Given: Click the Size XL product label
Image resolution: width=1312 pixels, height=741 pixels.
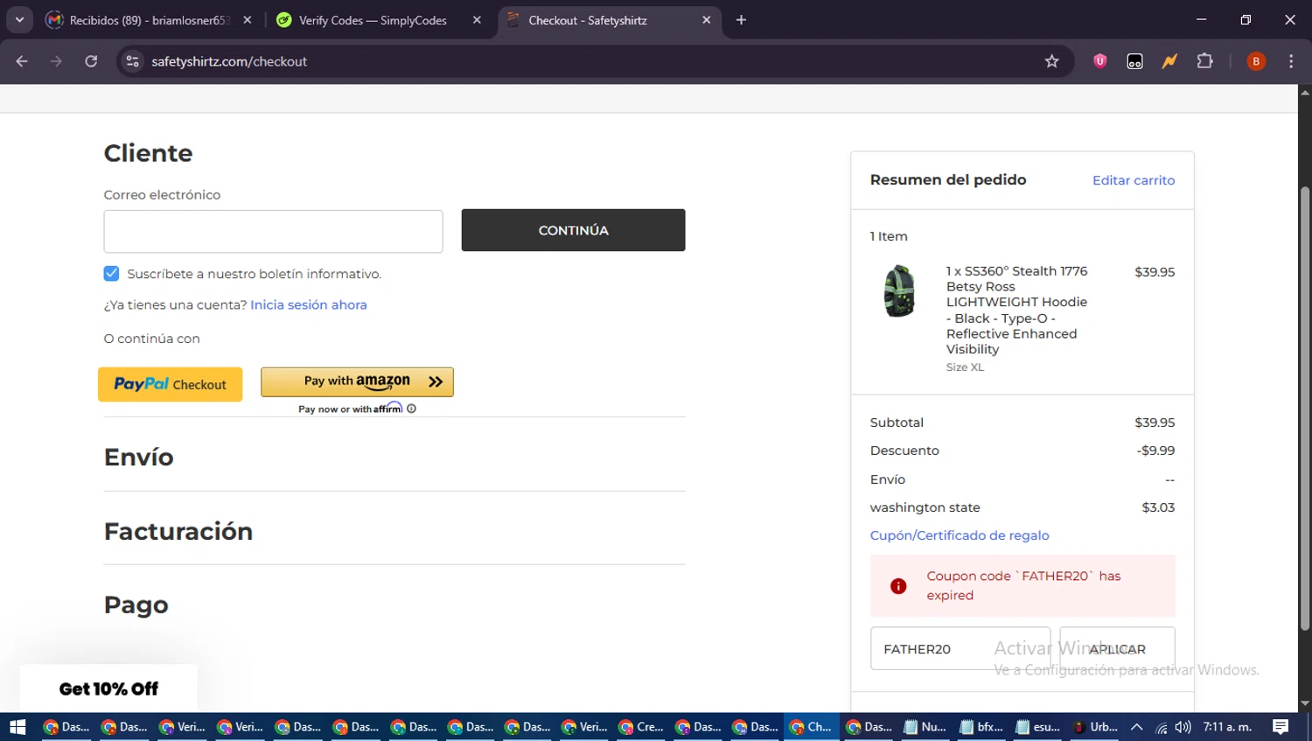Looking at the screenshot, I should click(965, 367).
